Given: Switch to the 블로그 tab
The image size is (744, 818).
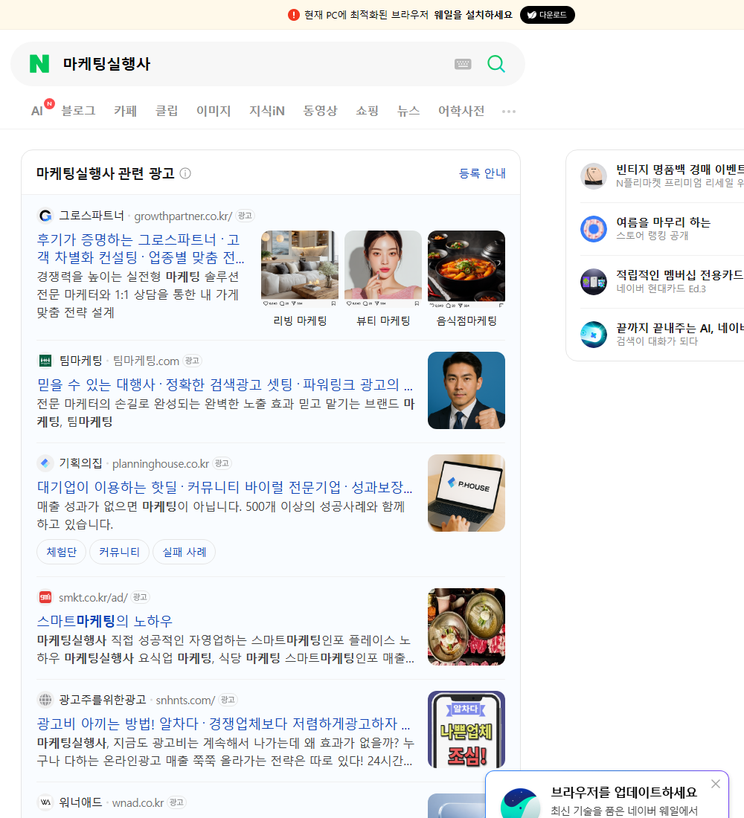Looking at the screenshot, I should [x=78, y=111].
